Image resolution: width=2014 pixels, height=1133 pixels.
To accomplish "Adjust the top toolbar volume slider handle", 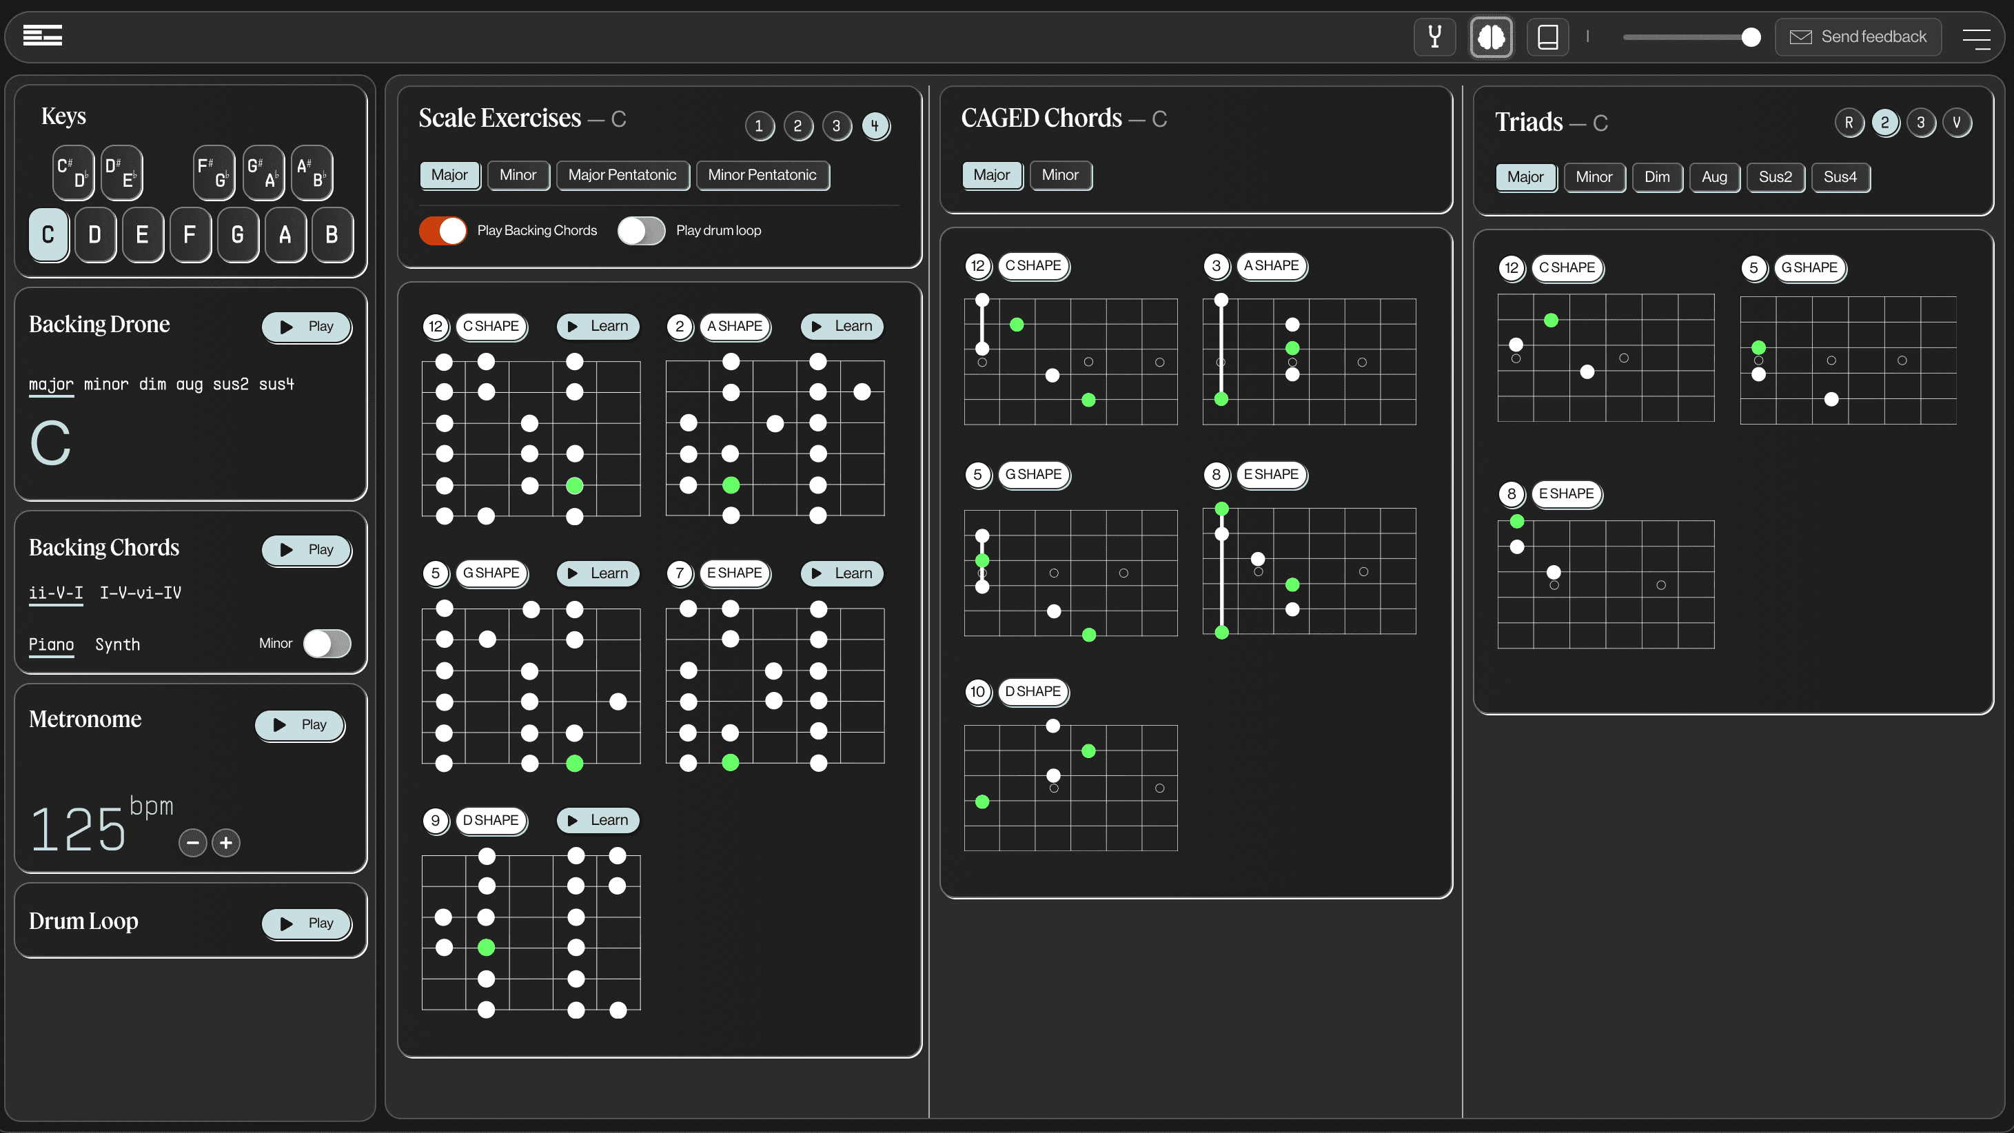I will 1751,37.
